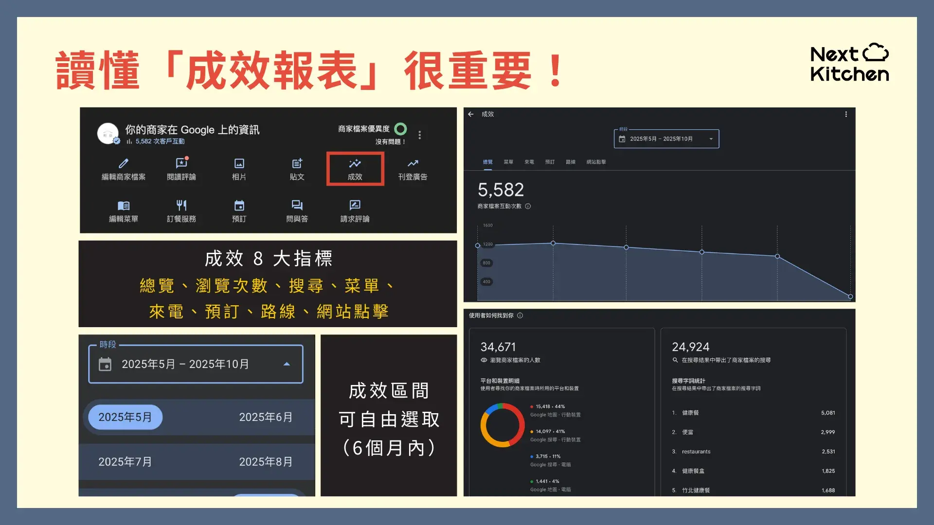Select 2025年8月 month option

pos(266,462)
